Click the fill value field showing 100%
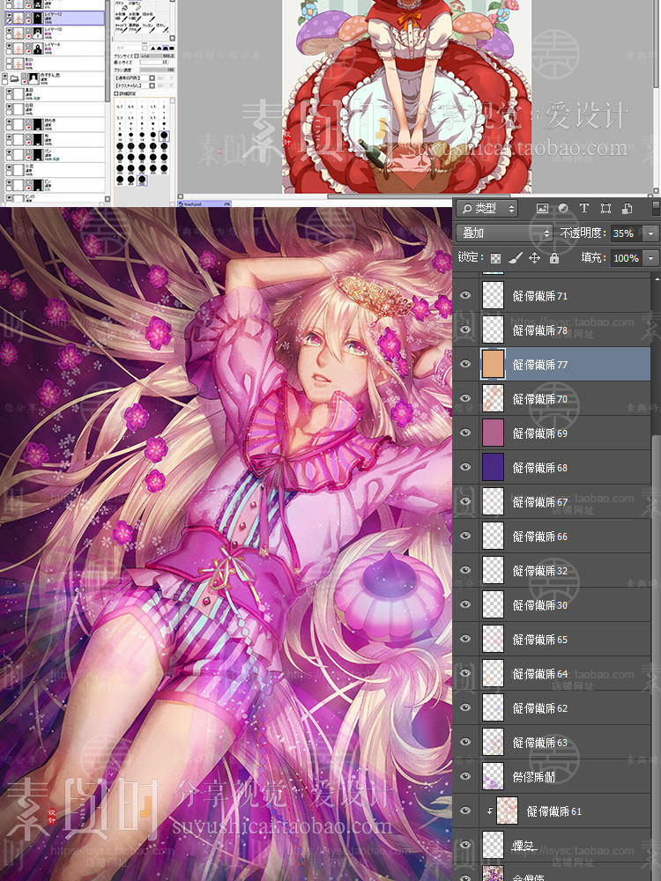 (627, 258)
